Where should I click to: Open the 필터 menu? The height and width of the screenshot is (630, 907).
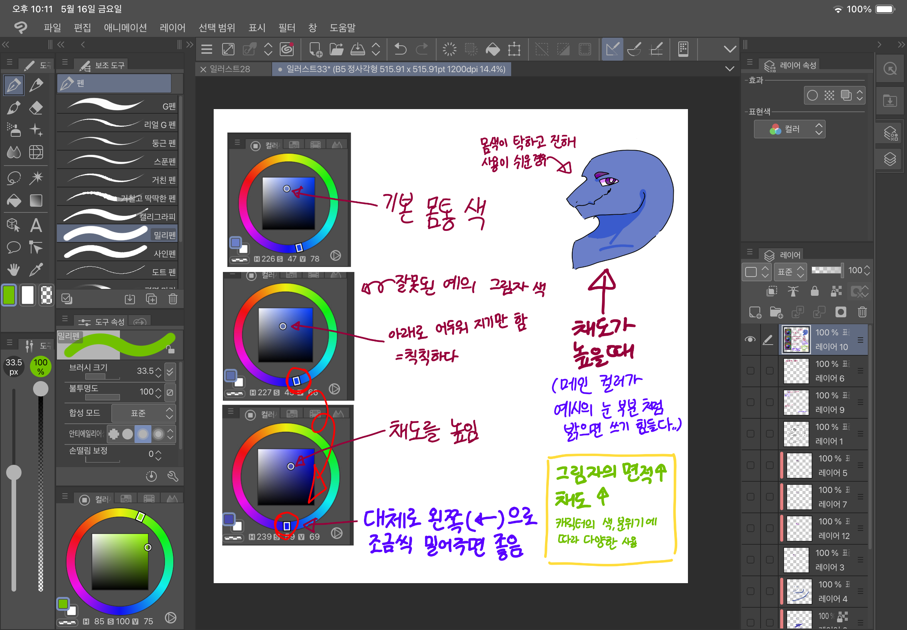coord(286,28)
